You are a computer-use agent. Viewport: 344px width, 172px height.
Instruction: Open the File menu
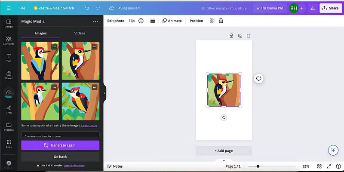(22, 8)
